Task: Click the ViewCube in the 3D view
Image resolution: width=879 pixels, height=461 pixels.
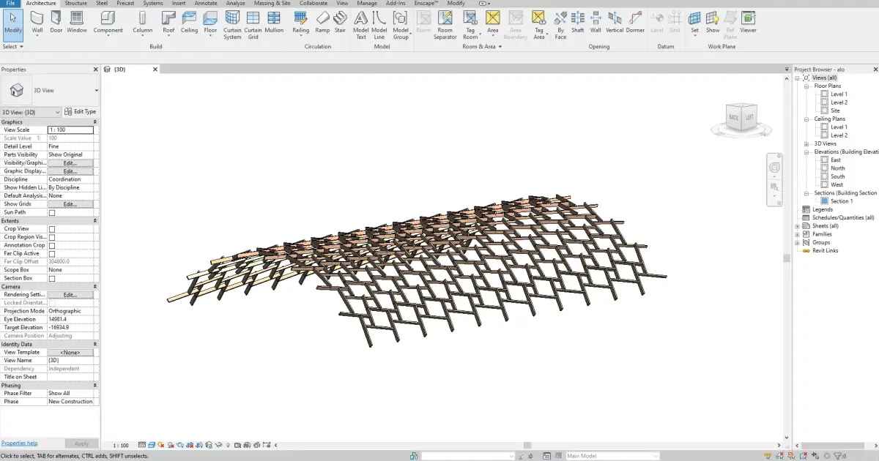Action: point(741,116)
